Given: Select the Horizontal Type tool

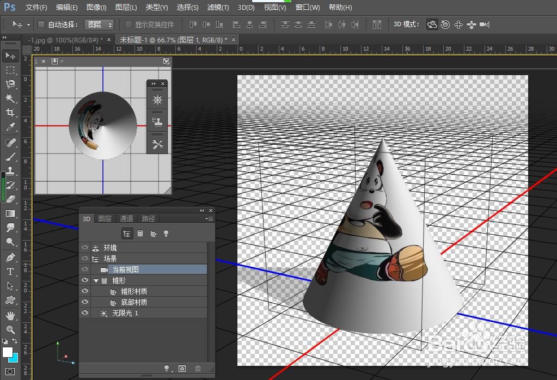Looking at the screenshot, I should 10,271.
